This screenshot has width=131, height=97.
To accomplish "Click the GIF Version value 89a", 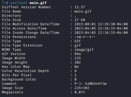I will (78, 54).
